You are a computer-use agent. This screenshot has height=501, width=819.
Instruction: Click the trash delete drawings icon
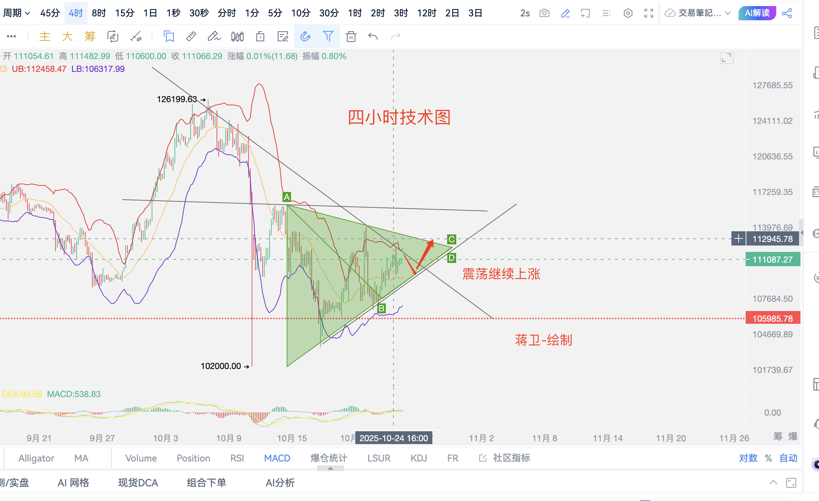click(x=351, y=36)
